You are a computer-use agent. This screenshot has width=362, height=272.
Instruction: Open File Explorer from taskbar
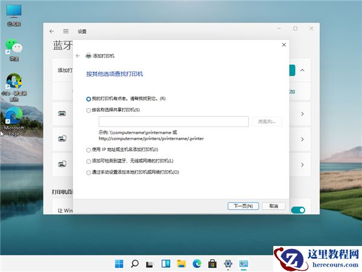[182, 264]
